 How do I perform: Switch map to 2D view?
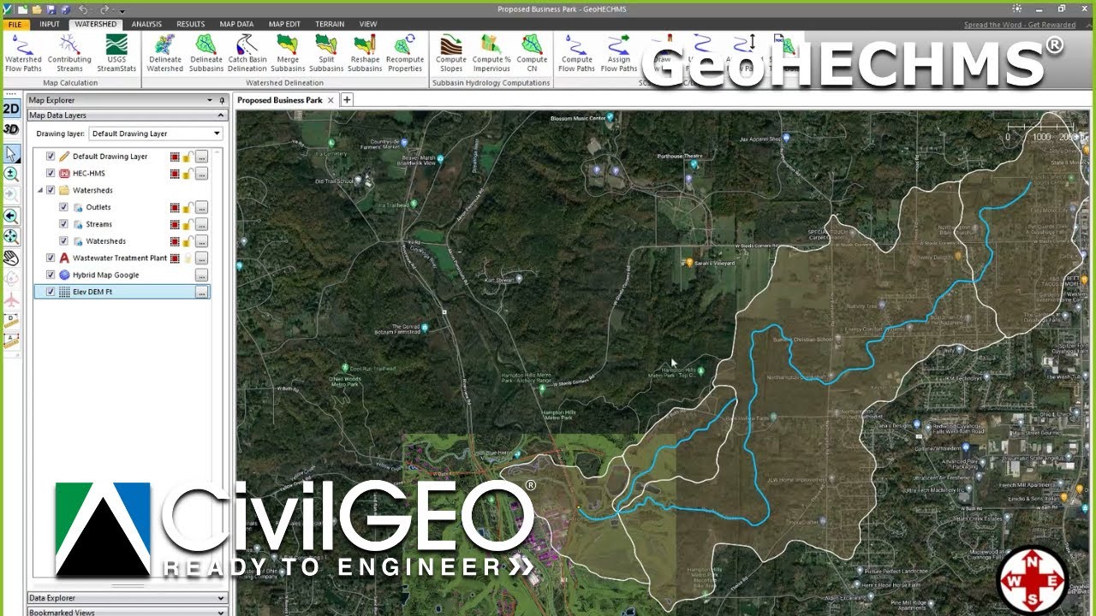click(x=11, y=109)
